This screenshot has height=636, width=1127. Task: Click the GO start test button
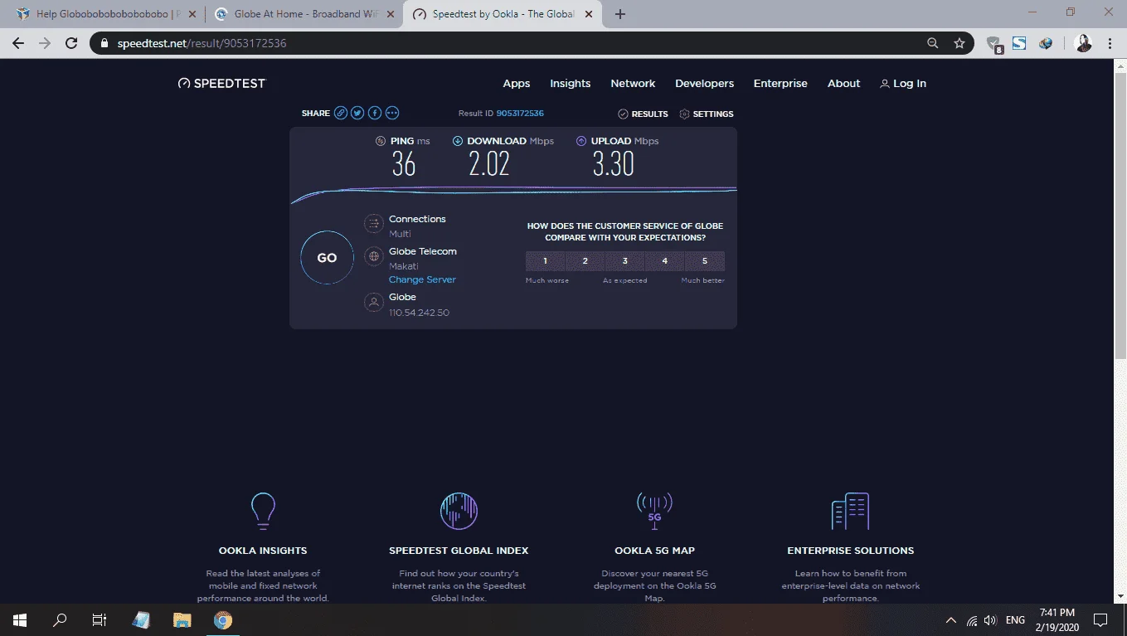[x=327, y=258]
